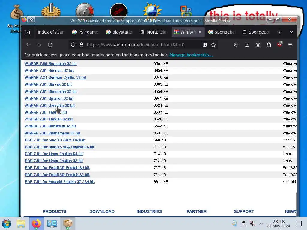Open the clipboard tray icon
The image size is (307, 230).
tap(243, 223)
